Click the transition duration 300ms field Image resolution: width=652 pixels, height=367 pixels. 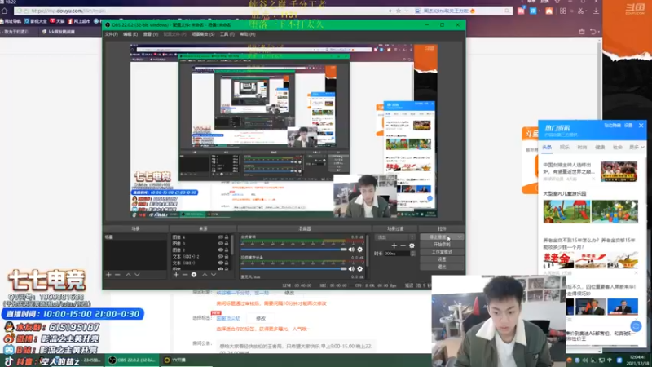point(397,254)
